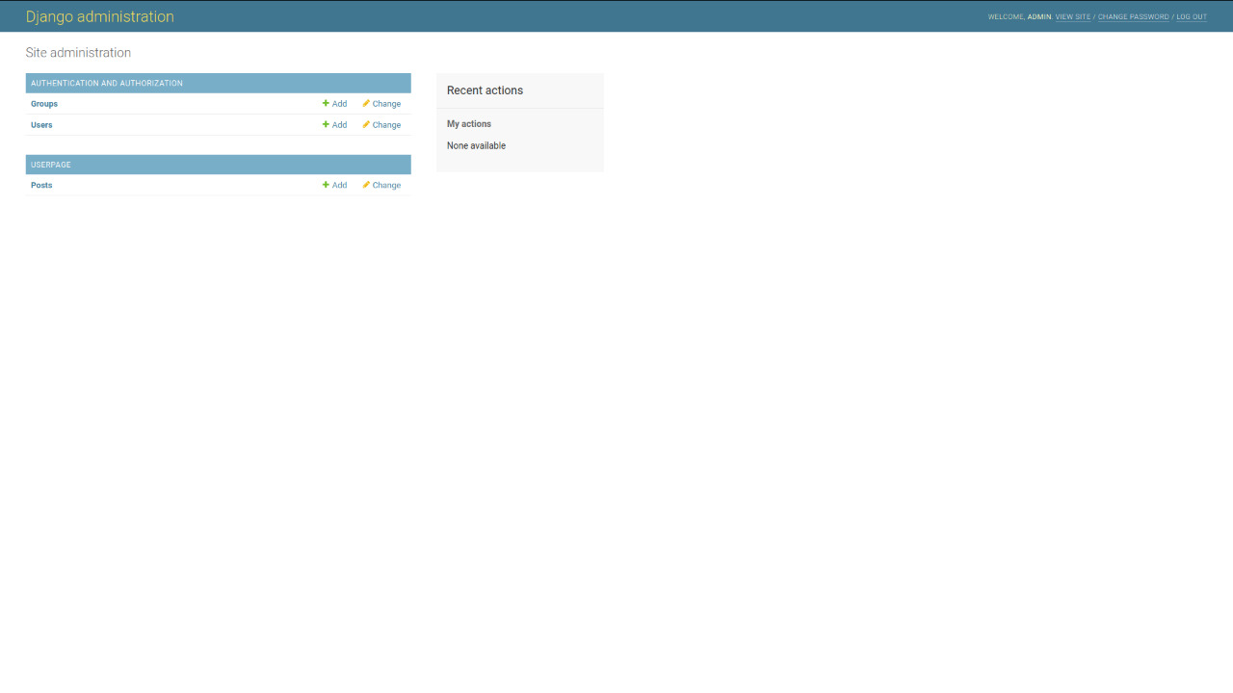
Task: Click the Site administration page heading
Action: click(x=78, y=53)
